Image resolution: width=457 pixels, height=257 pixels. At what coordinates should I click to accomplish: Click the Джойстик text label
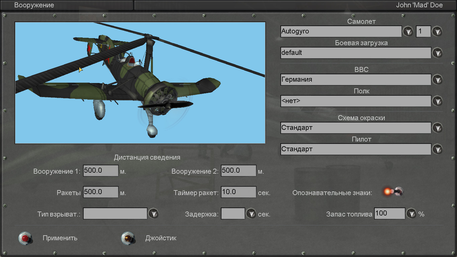point(161,238)
